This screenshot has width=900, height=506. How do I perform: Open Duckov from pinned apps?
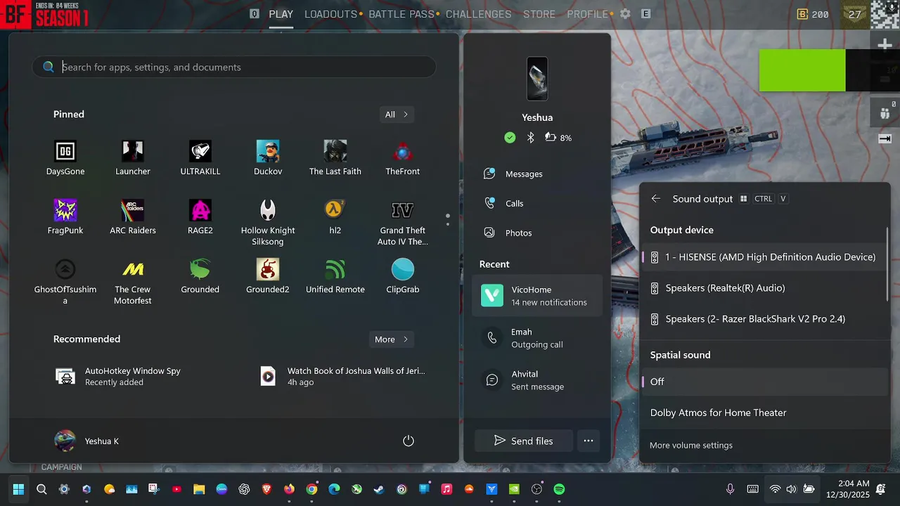point(268,157)
